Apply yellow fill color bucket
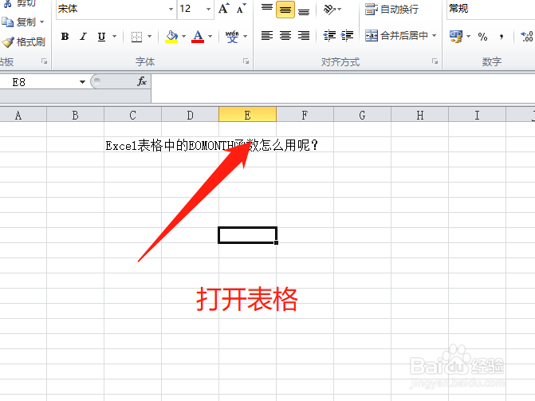This screenshot has width=535, height=401. tap(171, 36)
